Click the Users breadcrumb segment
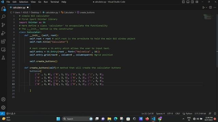The image size is (218, 122). pos(17,13)
